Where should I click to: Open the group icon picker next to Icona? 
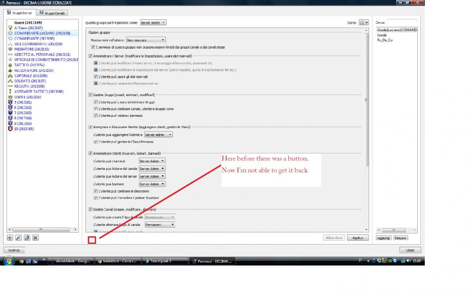click(364, 23)
